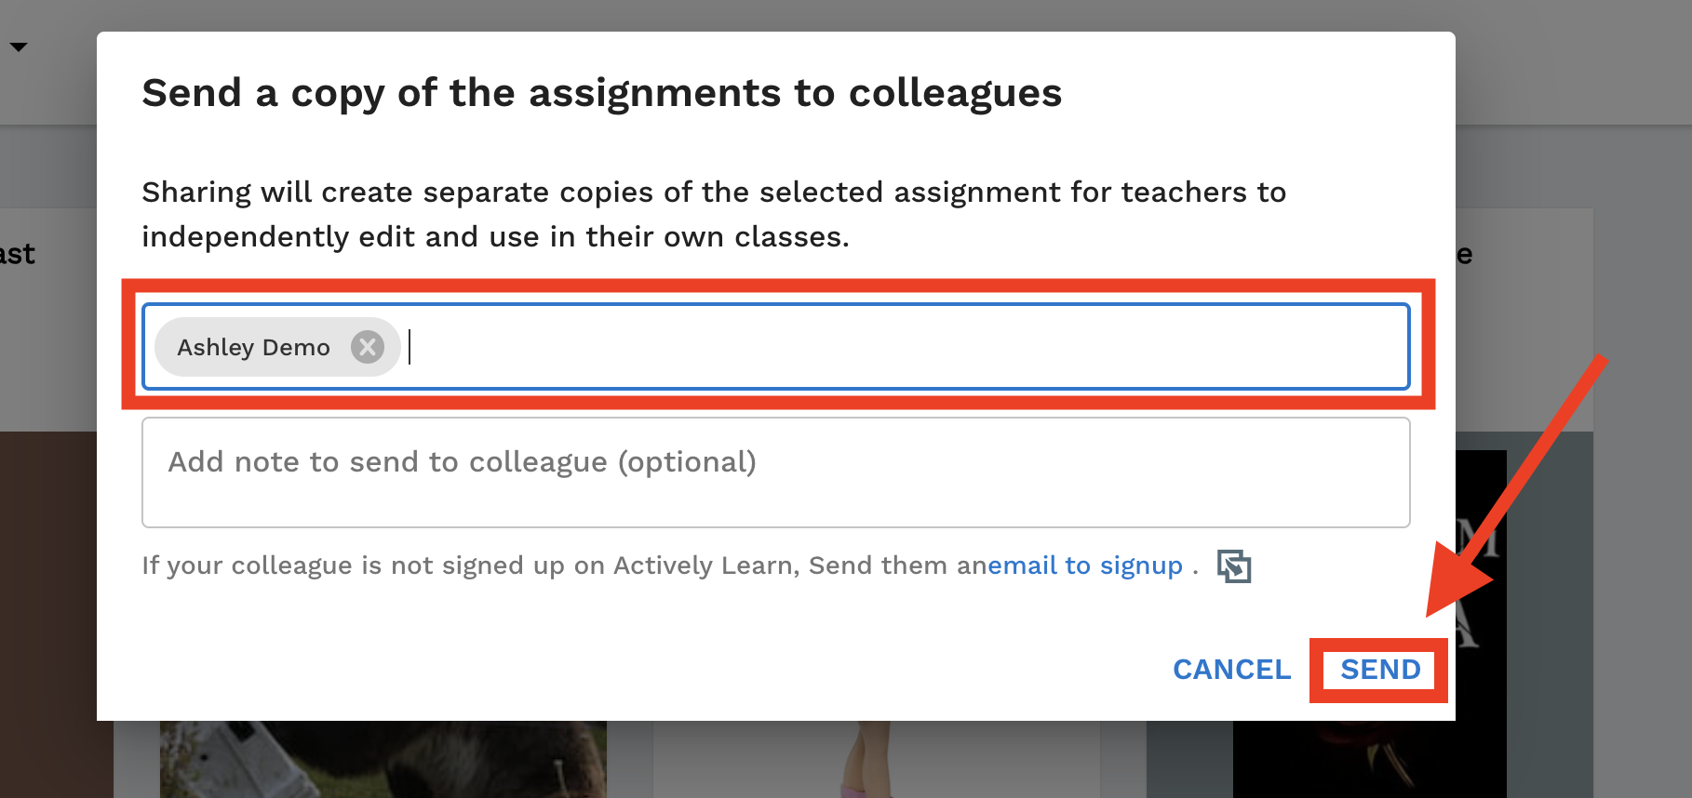Viewport: 1692px width, 798px height.
Task: Click the CANCEL button
Action: pos(1232,670)
